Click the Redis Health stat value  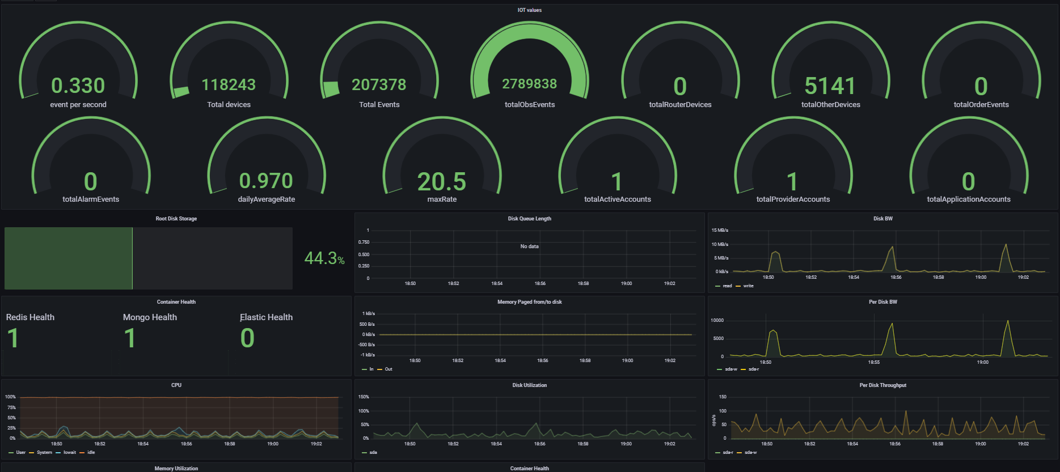point(12,338)
